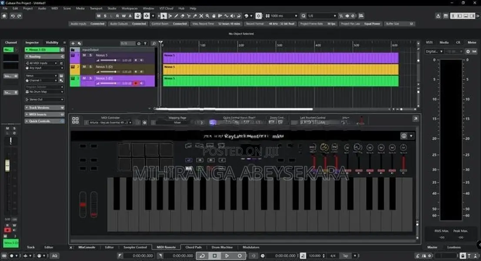
Task: Open the Digital meter scale dropdown
Action: click(434, 51)
